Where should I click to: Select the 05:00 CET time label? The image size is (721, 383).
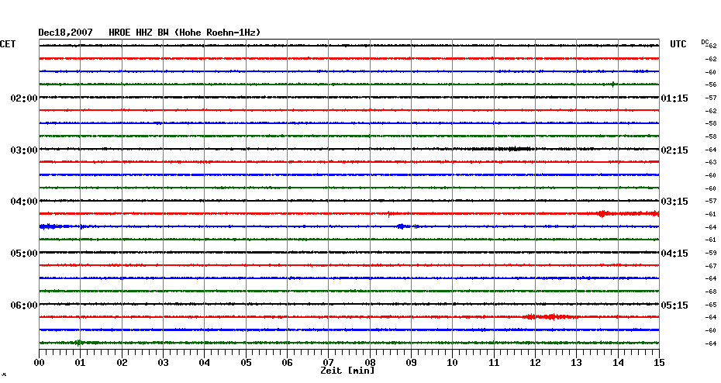click(24, 254)
